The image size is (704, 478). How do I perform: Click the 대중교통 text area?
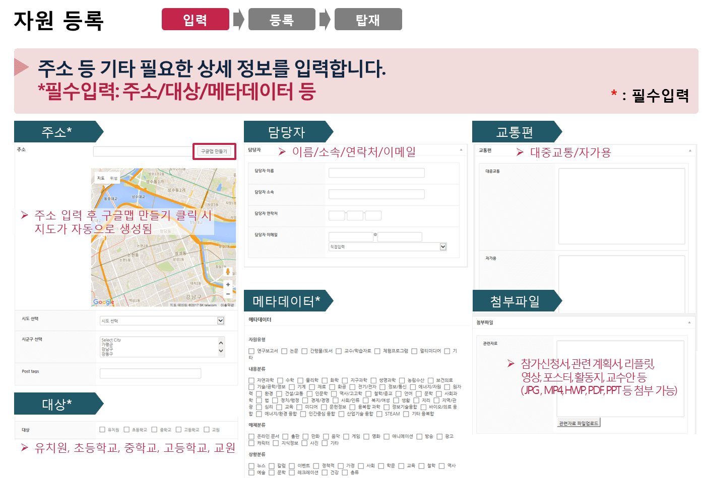pyautogui.click(x=621, y=206)
